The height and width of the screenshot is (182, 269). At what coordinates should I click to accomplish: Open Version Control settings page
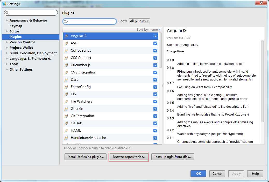click(22, 42)
